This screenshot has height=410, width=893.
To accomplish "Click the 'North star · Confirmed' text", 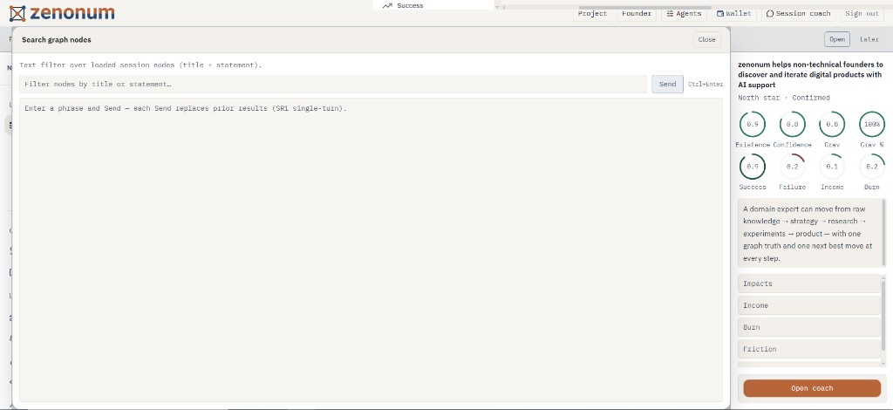I will [784, 98].
